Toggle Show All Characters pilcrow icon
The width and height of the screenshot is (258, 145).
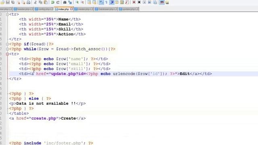tap(106, 2)
